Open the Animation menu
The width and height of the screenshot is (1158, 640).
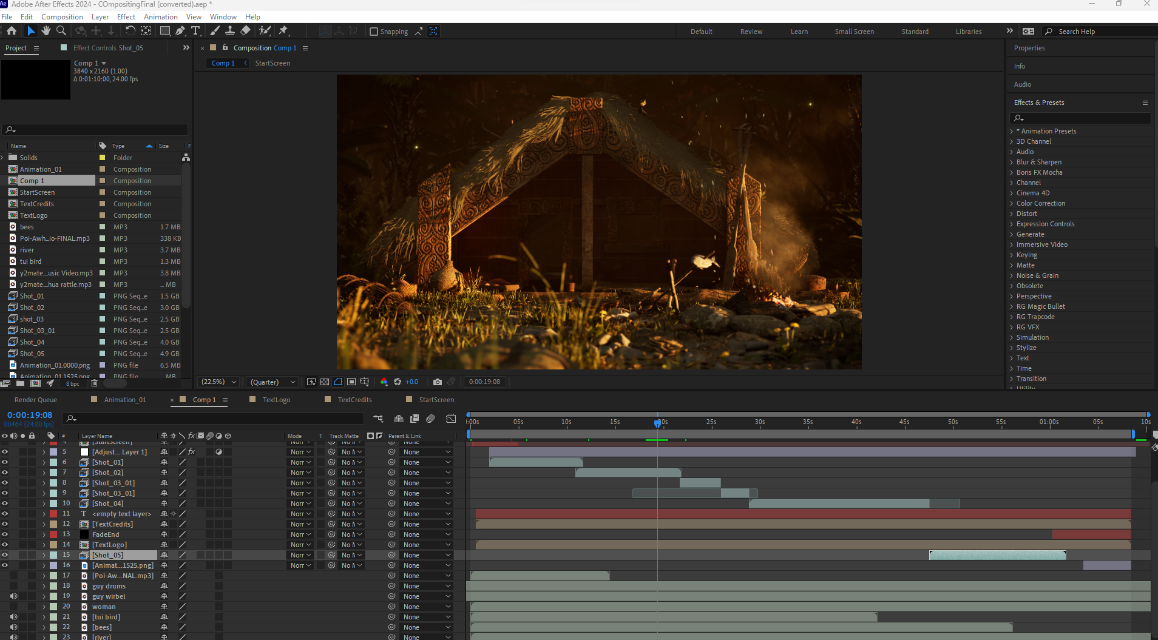click(x=160, y=17)
